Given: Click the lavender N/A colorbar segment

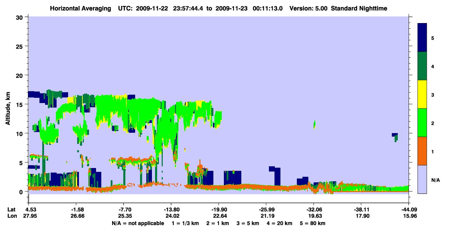Looking at the screenshot, I should tap(422, 179).
